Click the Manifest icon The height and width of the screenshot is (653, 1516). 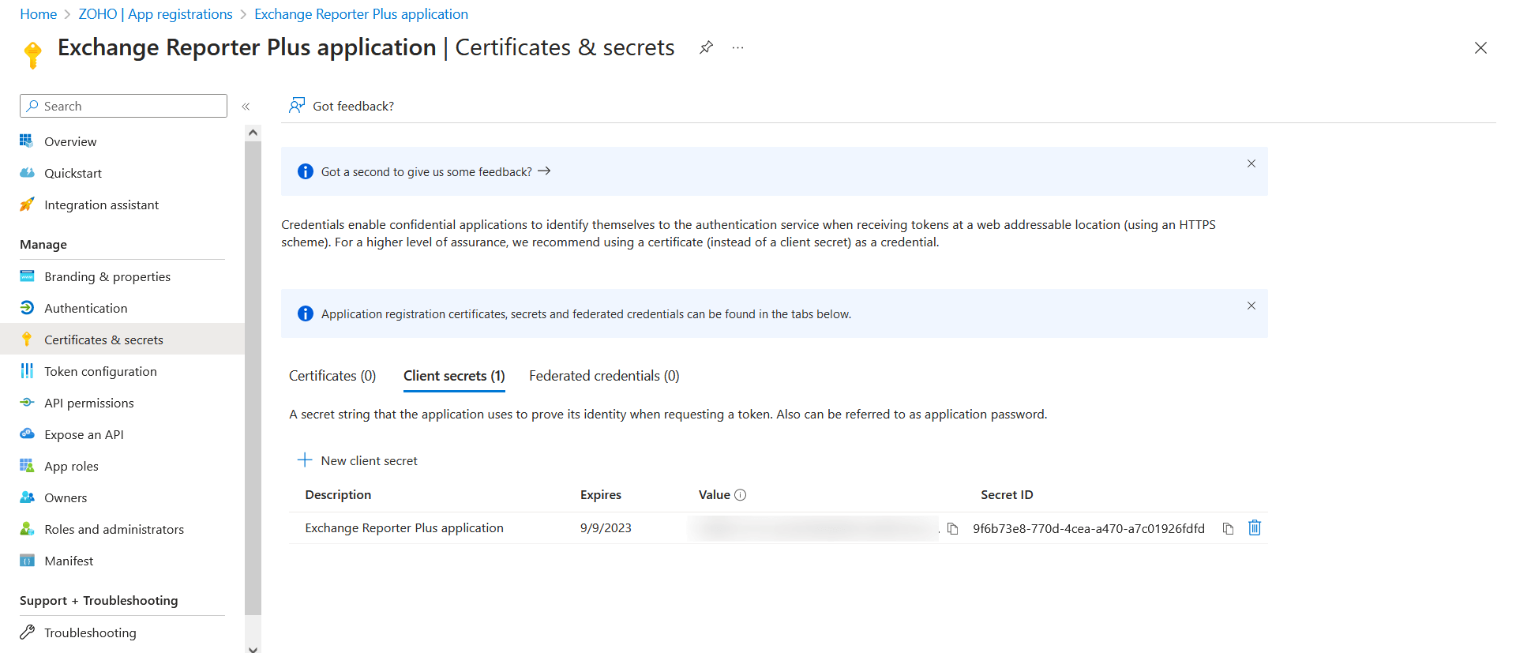coord(27,560)
